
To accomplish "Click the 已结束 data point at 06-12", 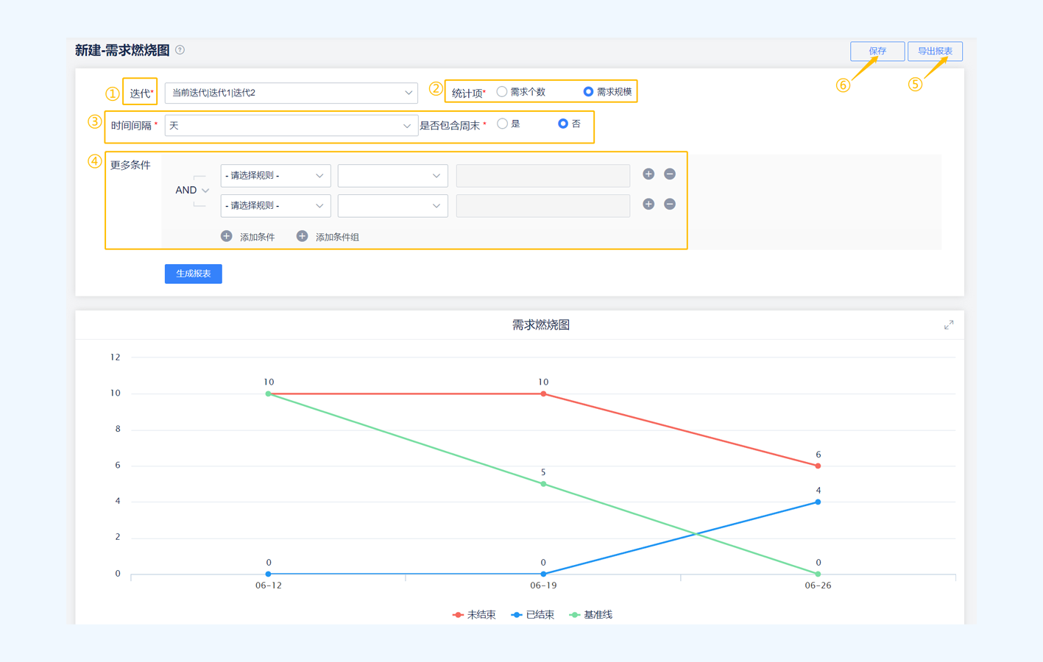I will pos(269,574).
